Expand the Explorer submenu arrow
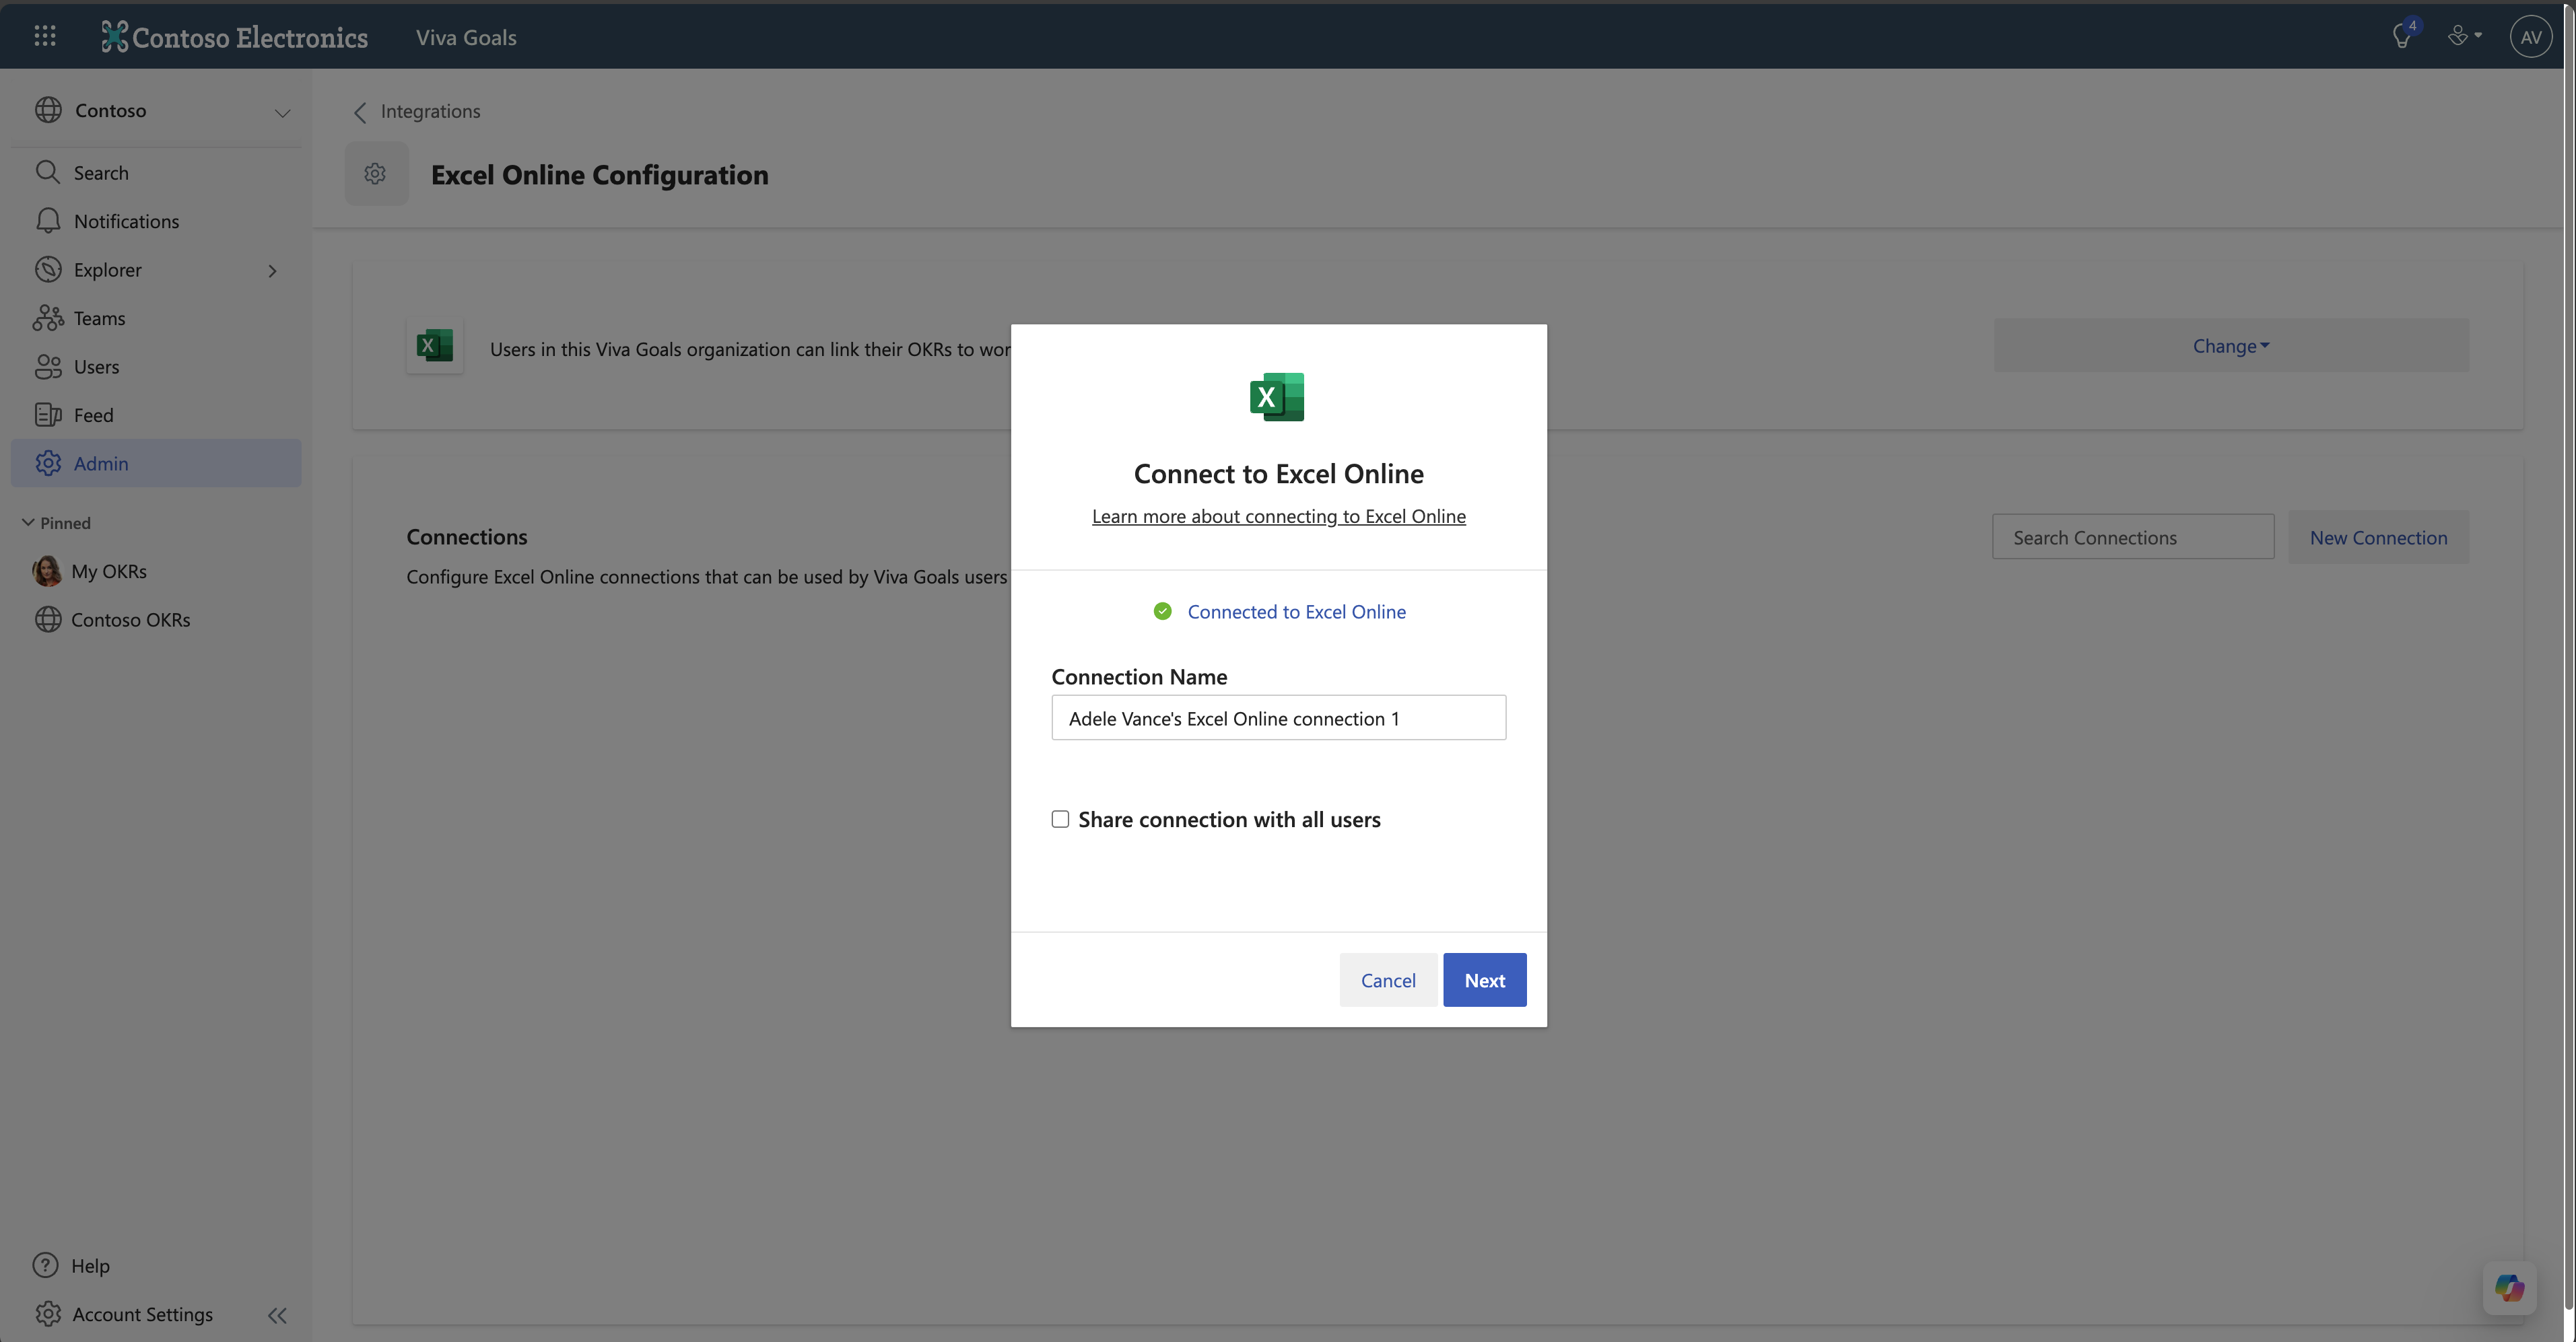Screen dimensions: 2576x1342 coord(272,271)
